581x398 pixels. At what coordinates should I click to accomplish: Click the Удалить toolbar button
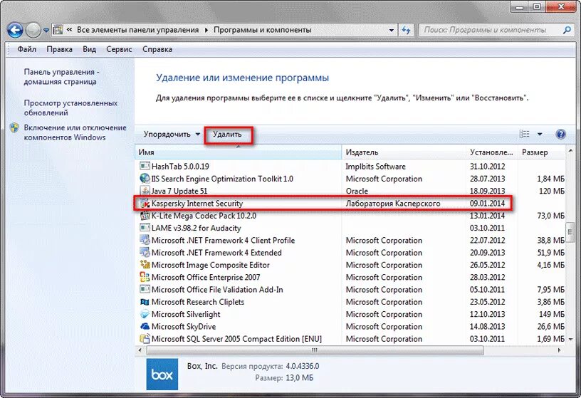tap(227, 134)
